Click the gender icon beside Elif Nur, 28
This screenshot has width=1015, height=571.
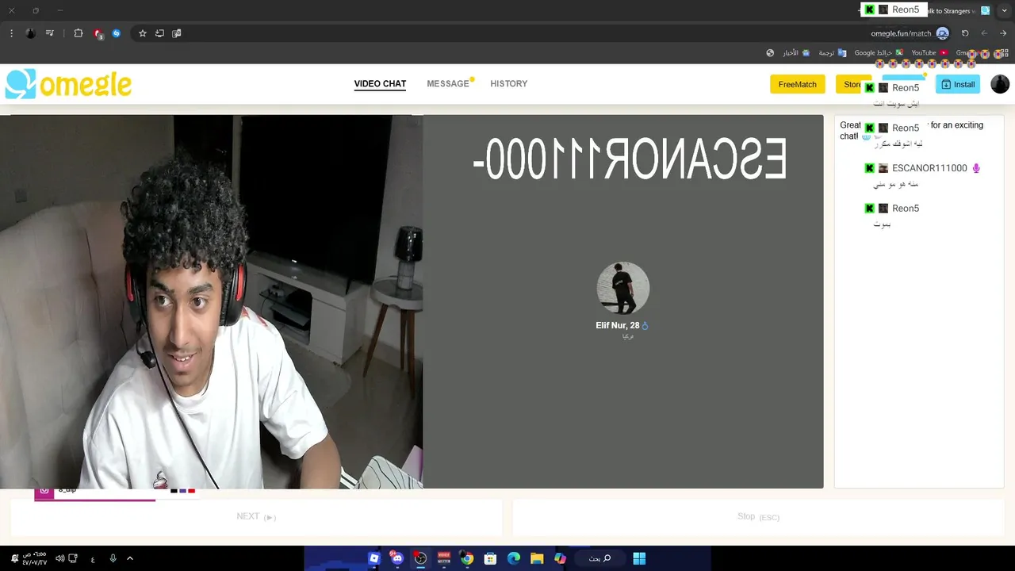point(645,326)
